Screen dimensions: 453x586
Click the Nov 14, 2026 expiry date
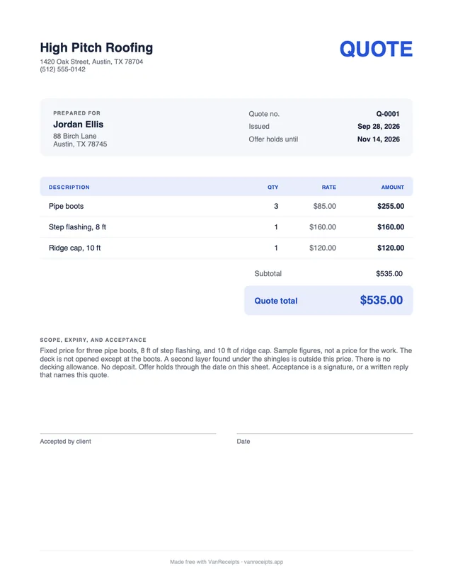[x=378, y=139]
